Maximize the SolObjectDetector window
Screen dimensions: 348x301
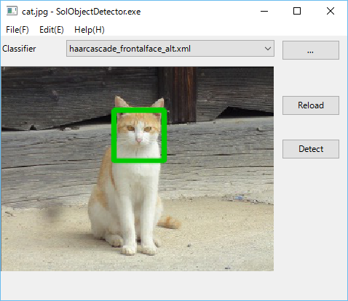click(297, 11)
